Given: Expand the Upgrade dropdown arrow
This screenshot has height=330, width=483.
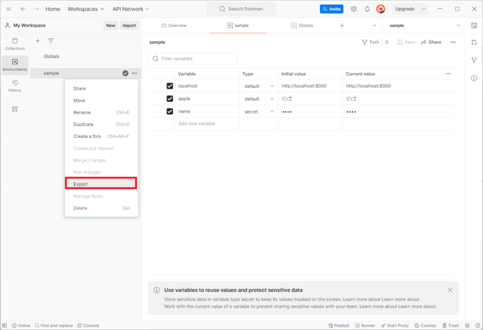Looking at the screenshot, I should [x=424, y=9].
